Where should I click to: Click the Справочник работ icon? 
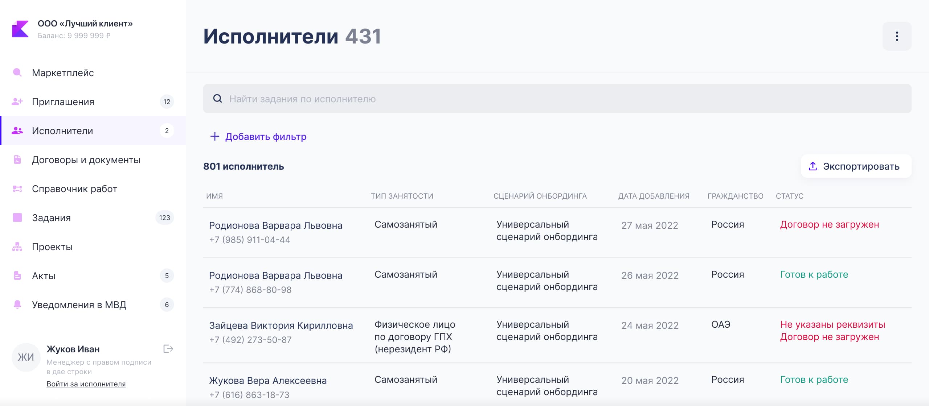coord(17,188)
